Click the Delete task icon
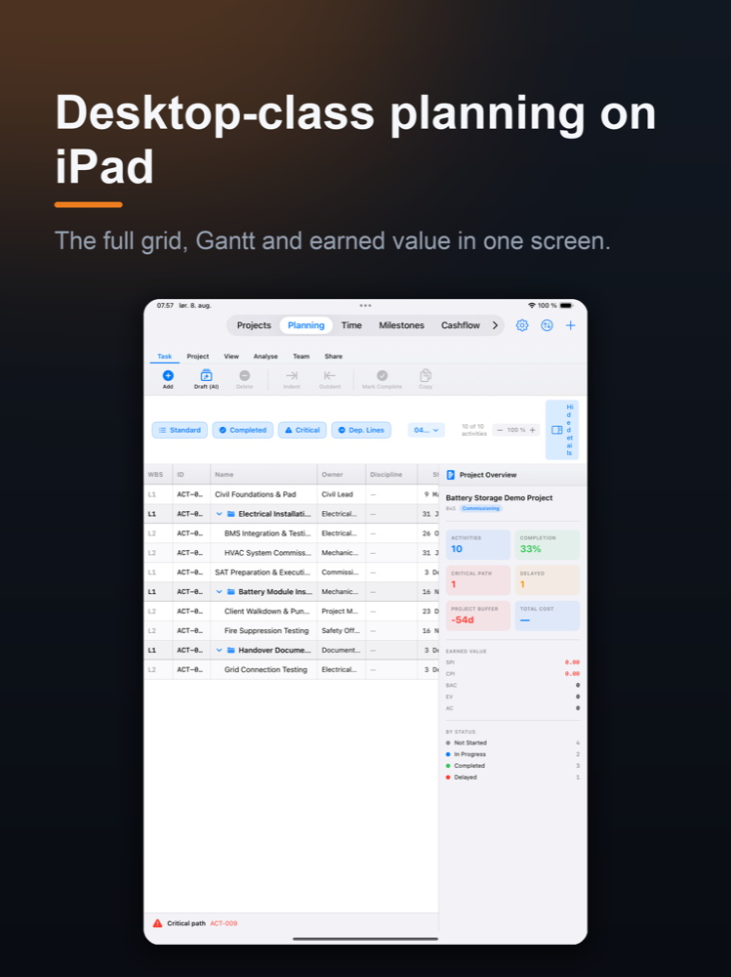Viewport: 731px width, 977px height. click(245, 376)
